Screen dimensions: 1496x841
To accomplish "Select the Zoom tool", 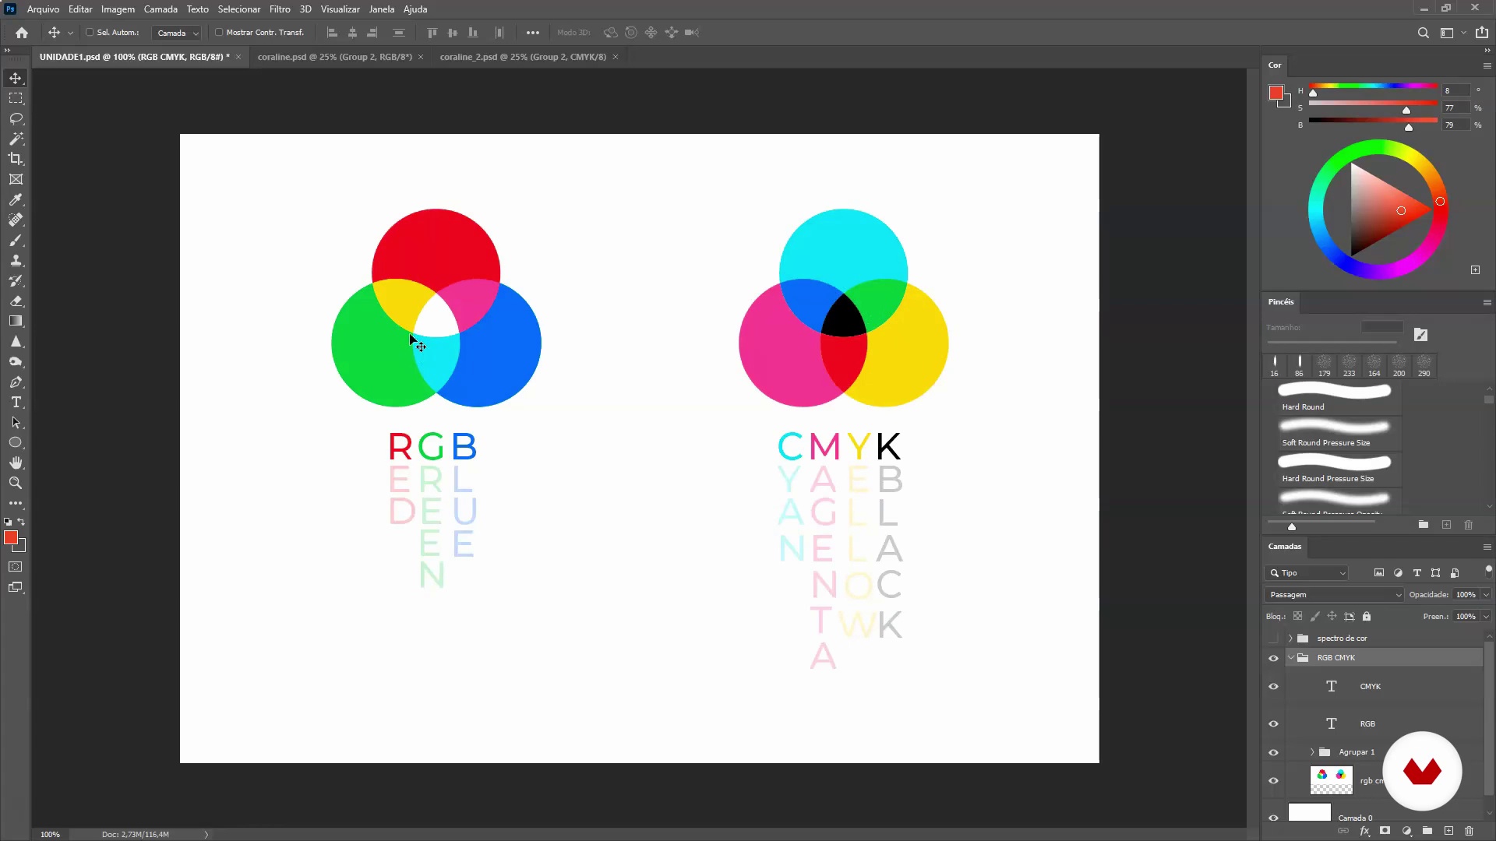I will [16, 483].
